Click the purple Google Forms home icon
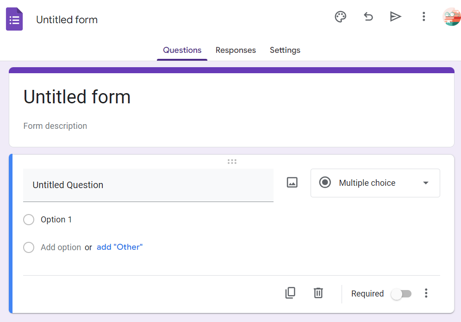The height and width of the screenshot is (322, 461). pyautogui.click(x=14, y=19)
